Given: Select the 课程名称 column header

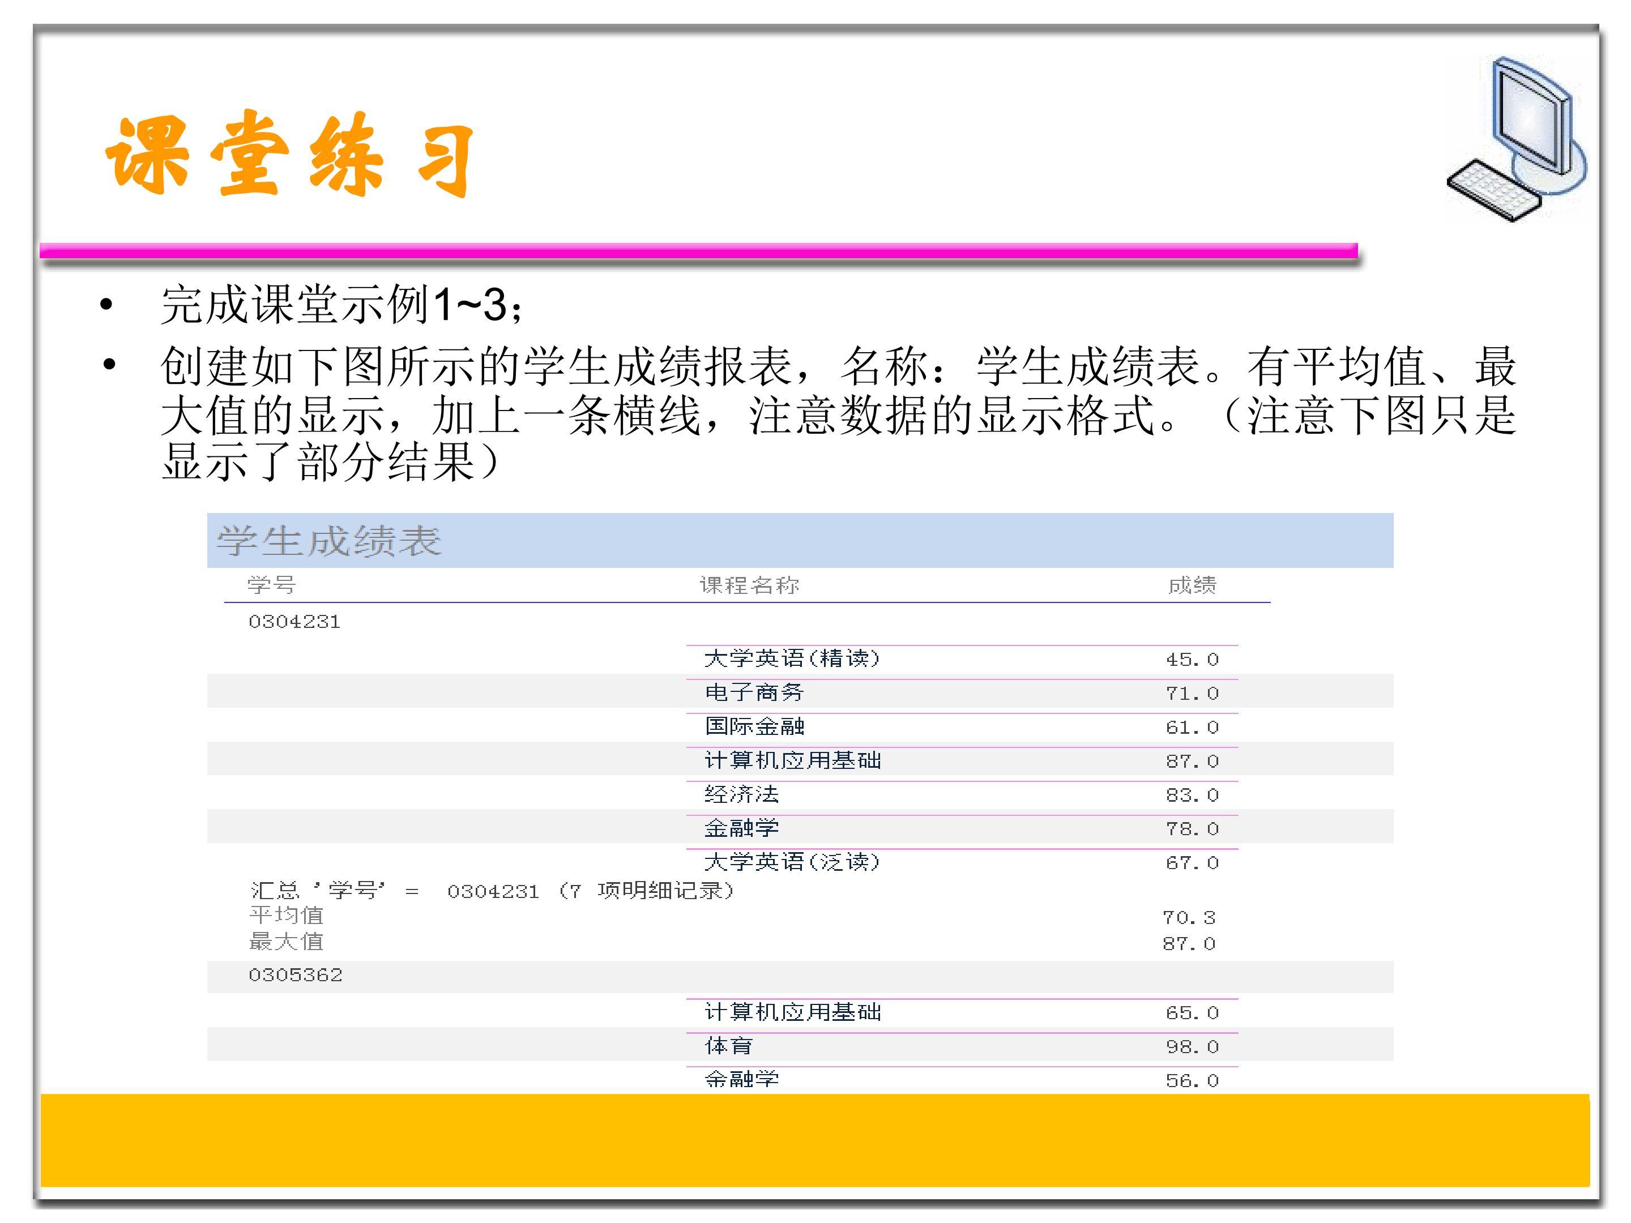Looking at the screenshot, I should tap(749, 585).
